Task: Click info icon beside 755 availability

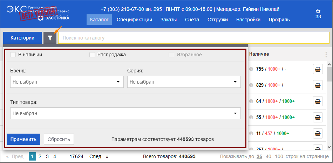Action: 251,69
